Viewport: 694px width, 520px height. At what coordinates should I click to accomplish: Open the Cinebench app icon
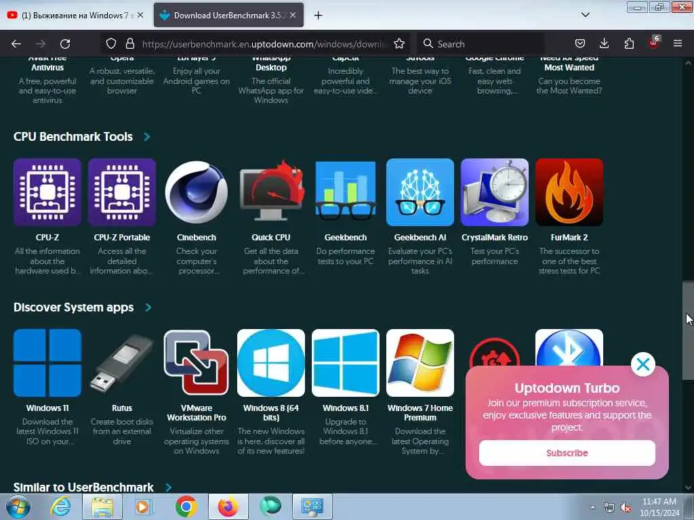click(197, 192)
